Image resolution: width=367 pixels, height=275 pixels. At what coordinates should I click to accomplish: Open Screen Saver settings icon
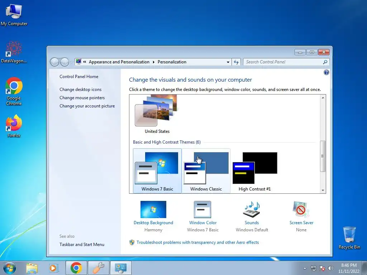coord(301,209)
